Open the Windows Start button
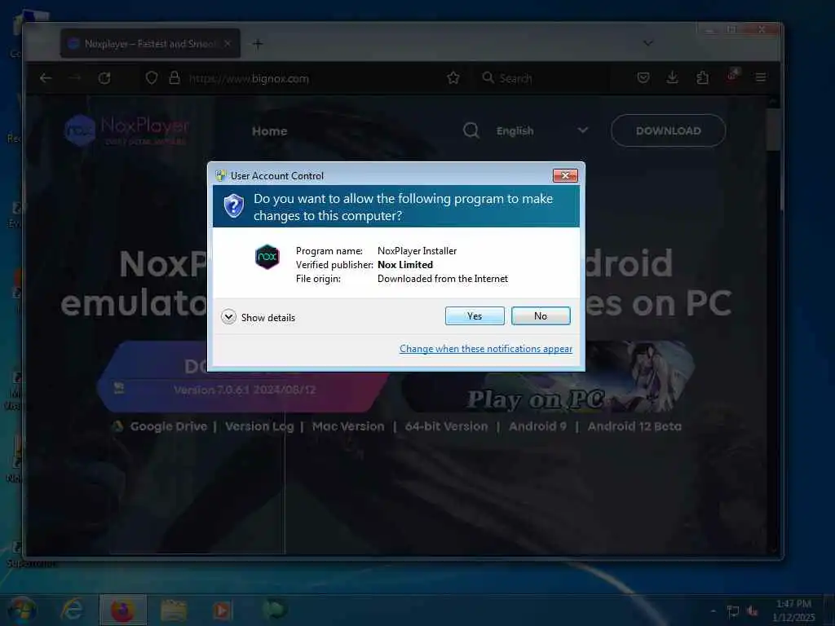The width and height of the screenshot is (835, 626). point(21,610)
